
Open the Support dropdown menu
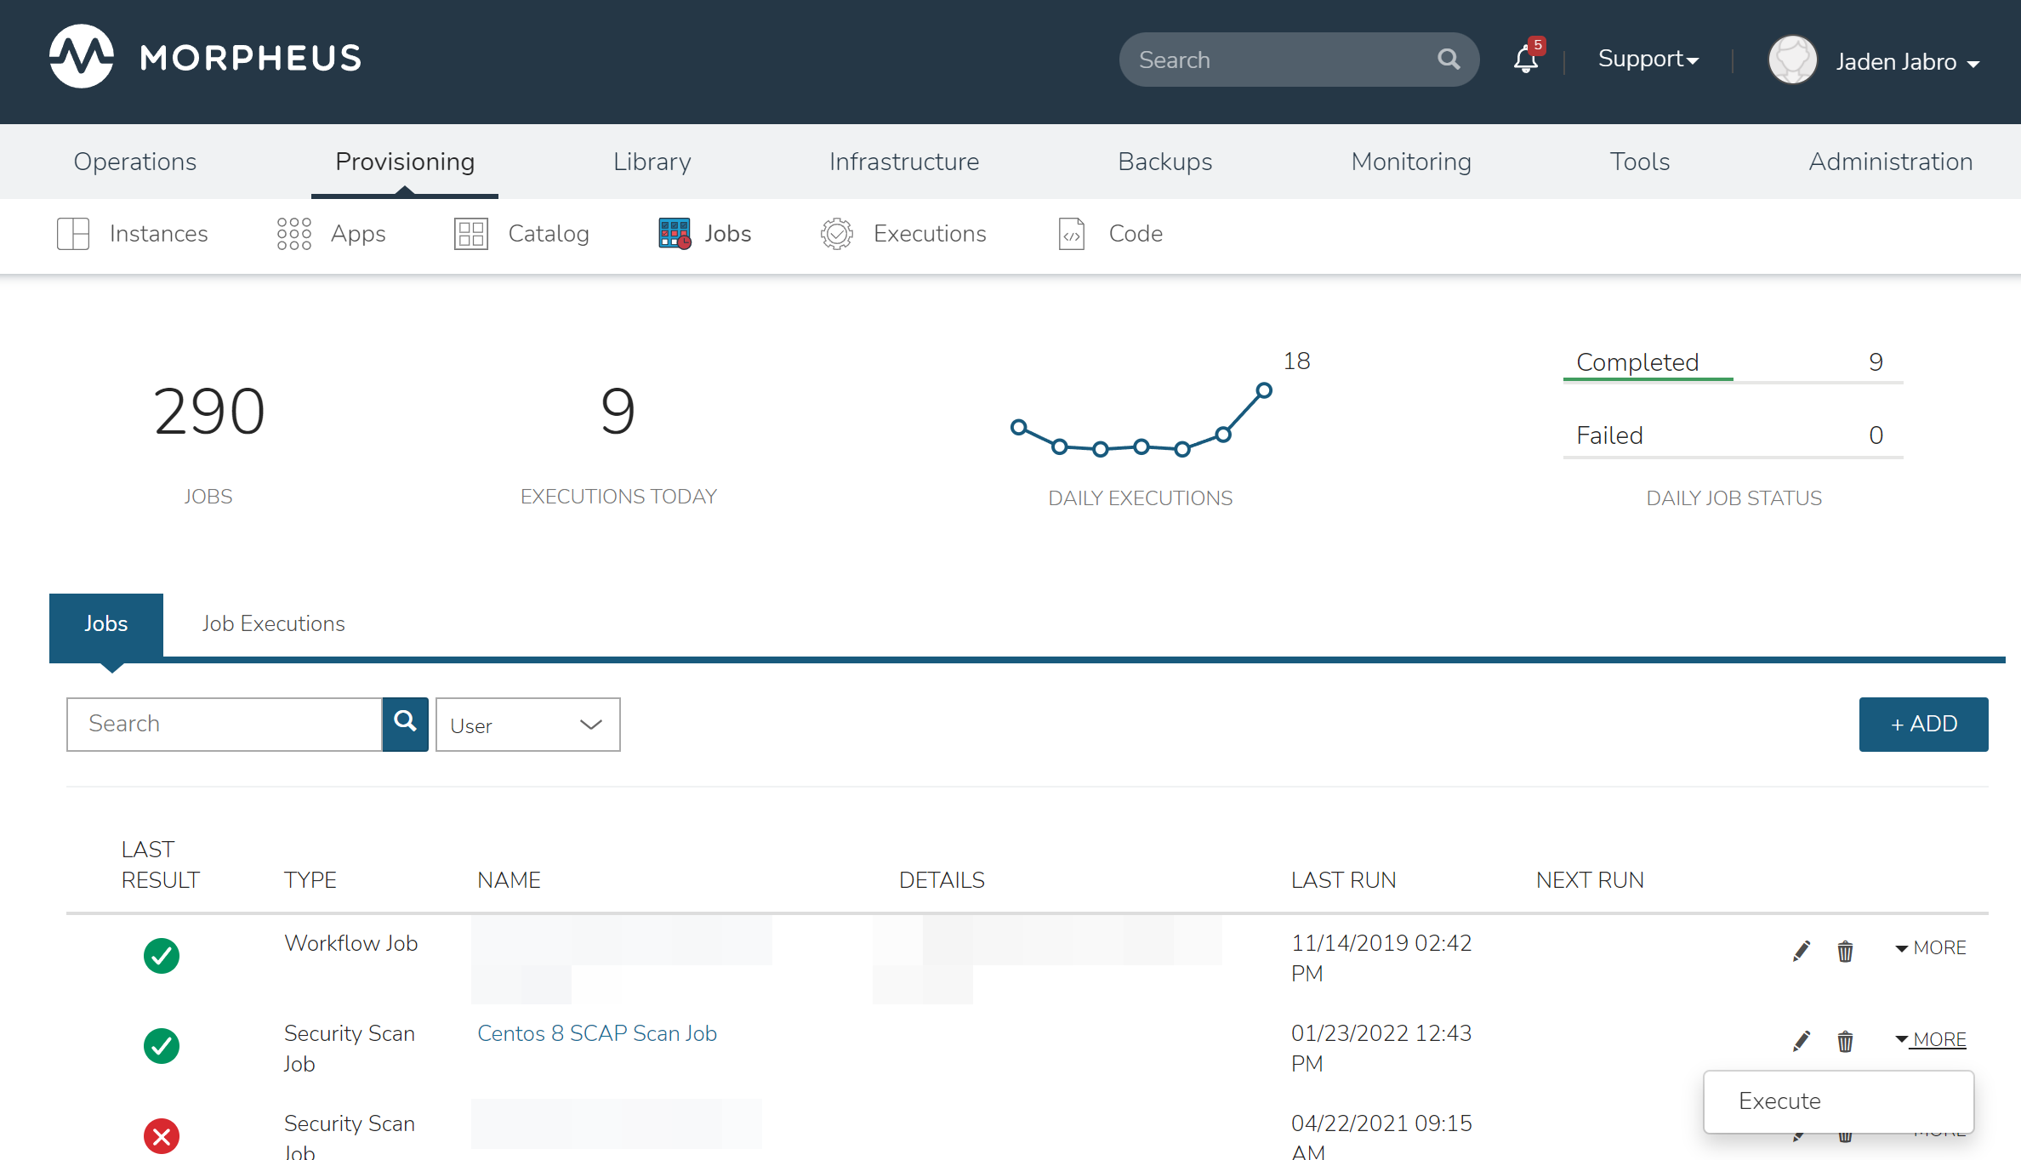(1648, 60)
